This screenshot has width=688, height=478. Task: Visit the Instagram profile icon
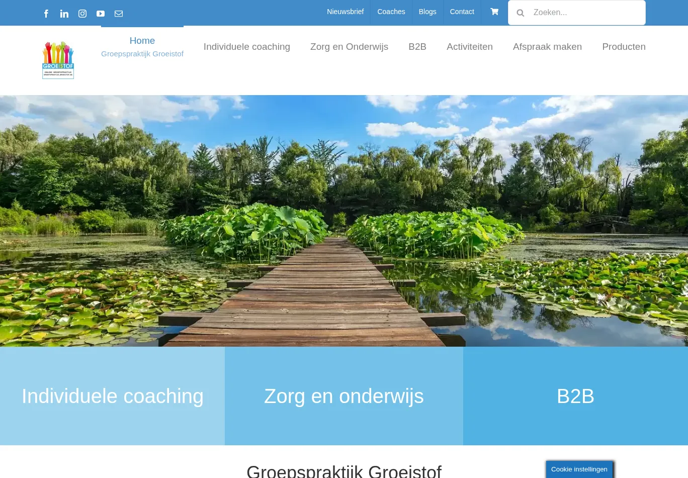[x=82, y=14]
